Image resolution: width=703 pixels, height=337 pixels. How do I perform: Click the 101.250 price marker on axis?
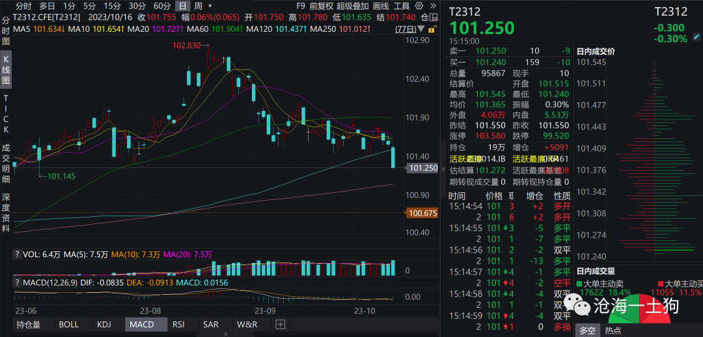tap(421, 169)
